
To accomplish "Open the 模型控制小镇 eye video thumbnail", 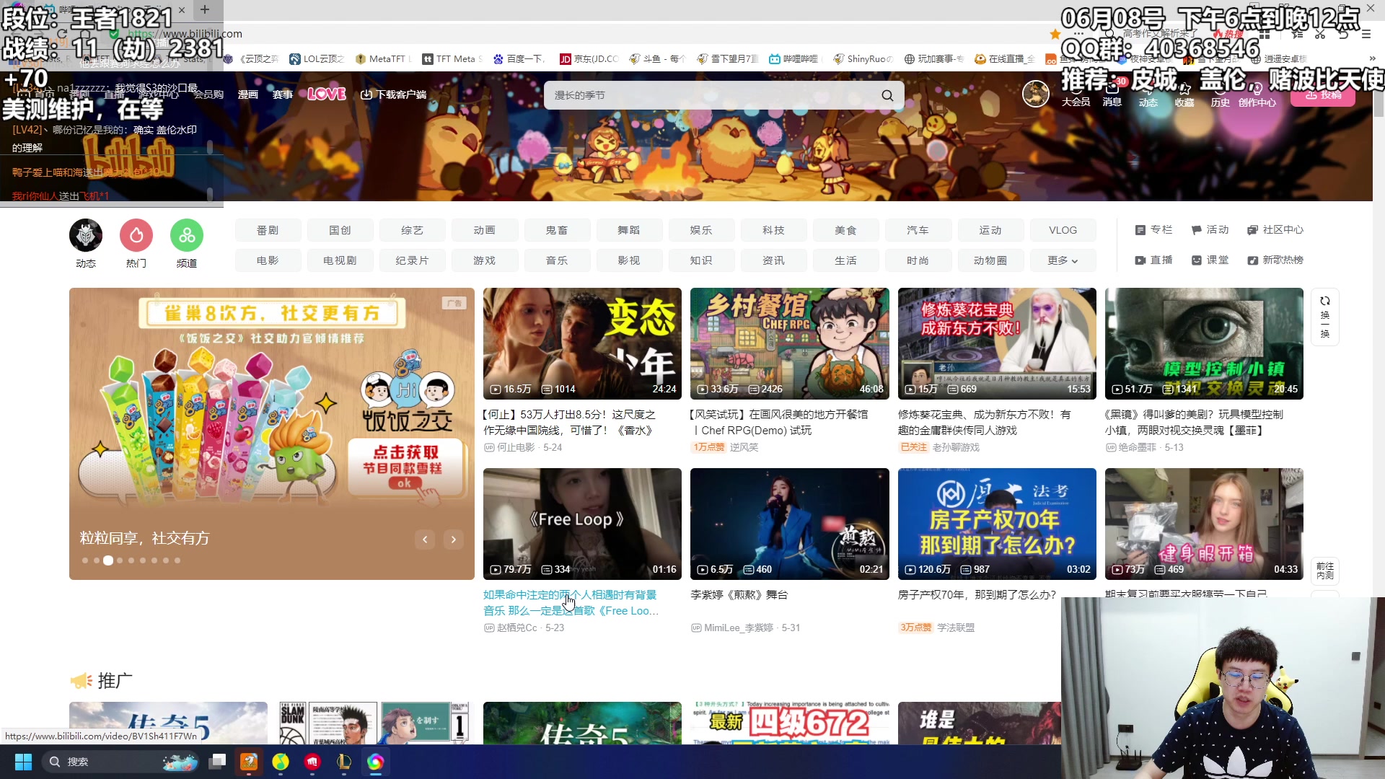I will click(x=1204, y=343).
